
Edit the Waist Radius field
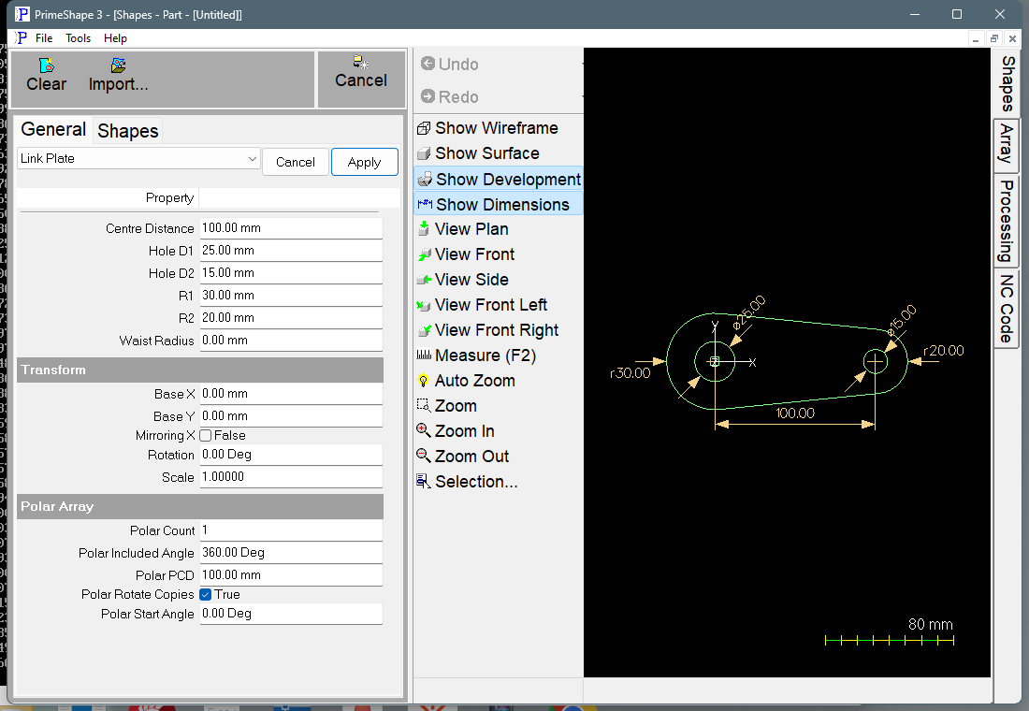click(x=291, y=341)
